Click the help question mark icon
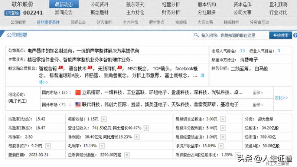The image size is (297, 167). coord(295,35)
